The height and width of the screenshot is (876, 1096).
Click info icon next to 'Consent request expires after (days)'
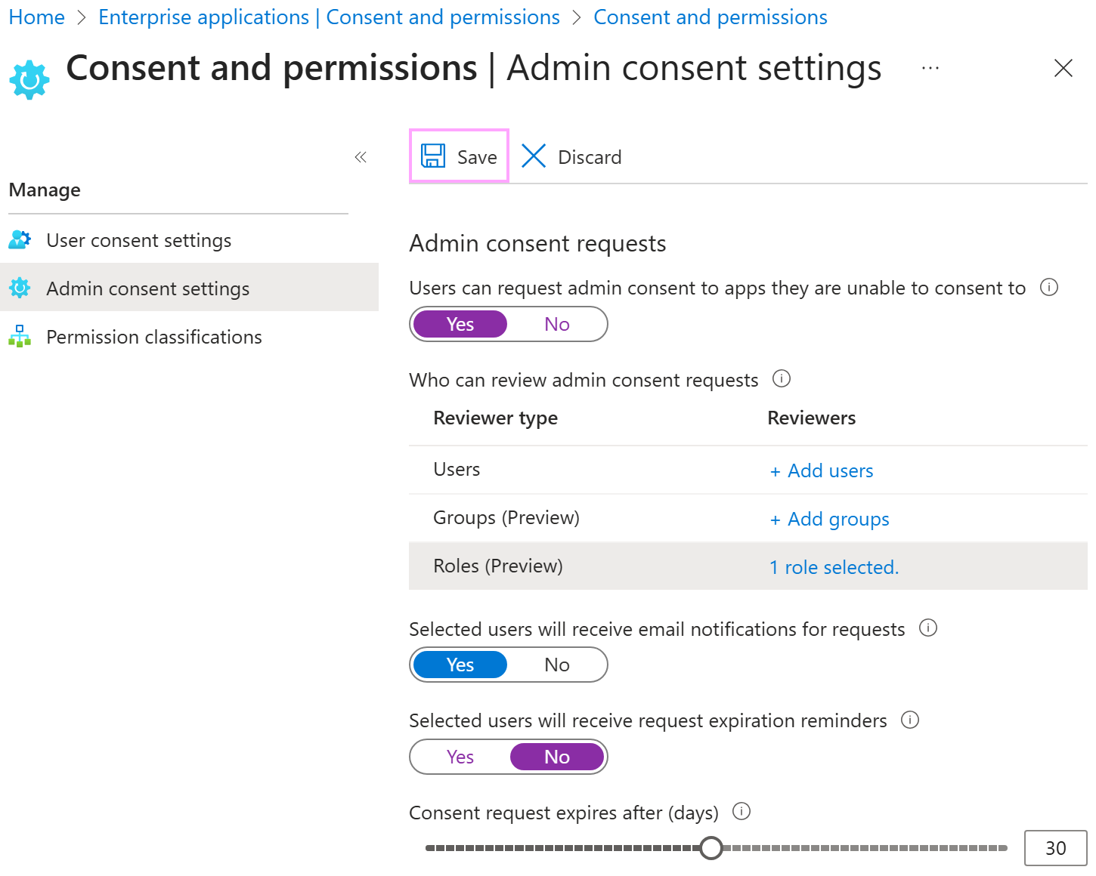(x=741, y=811)
